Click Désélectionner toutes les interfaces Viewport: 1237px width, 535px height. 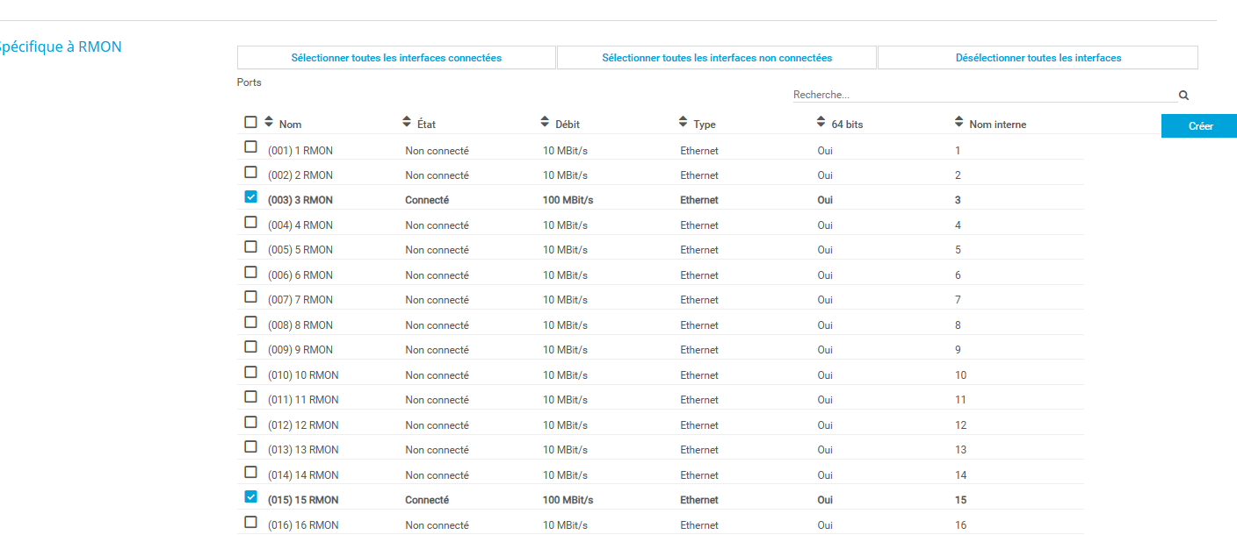click(x=1038, y=58)
